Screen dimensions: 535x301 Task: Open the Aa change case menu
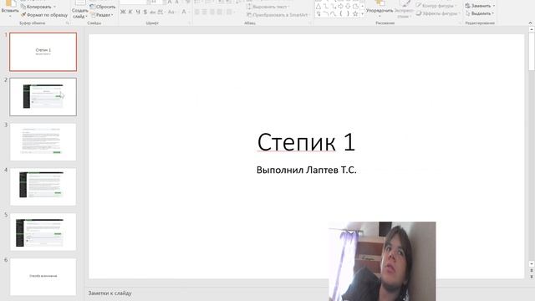pos(171,12)
